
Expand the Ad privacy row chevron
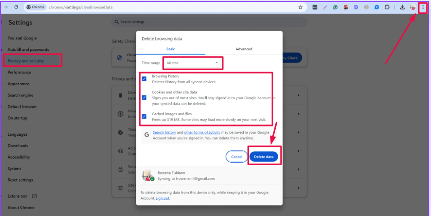(299, 151)
